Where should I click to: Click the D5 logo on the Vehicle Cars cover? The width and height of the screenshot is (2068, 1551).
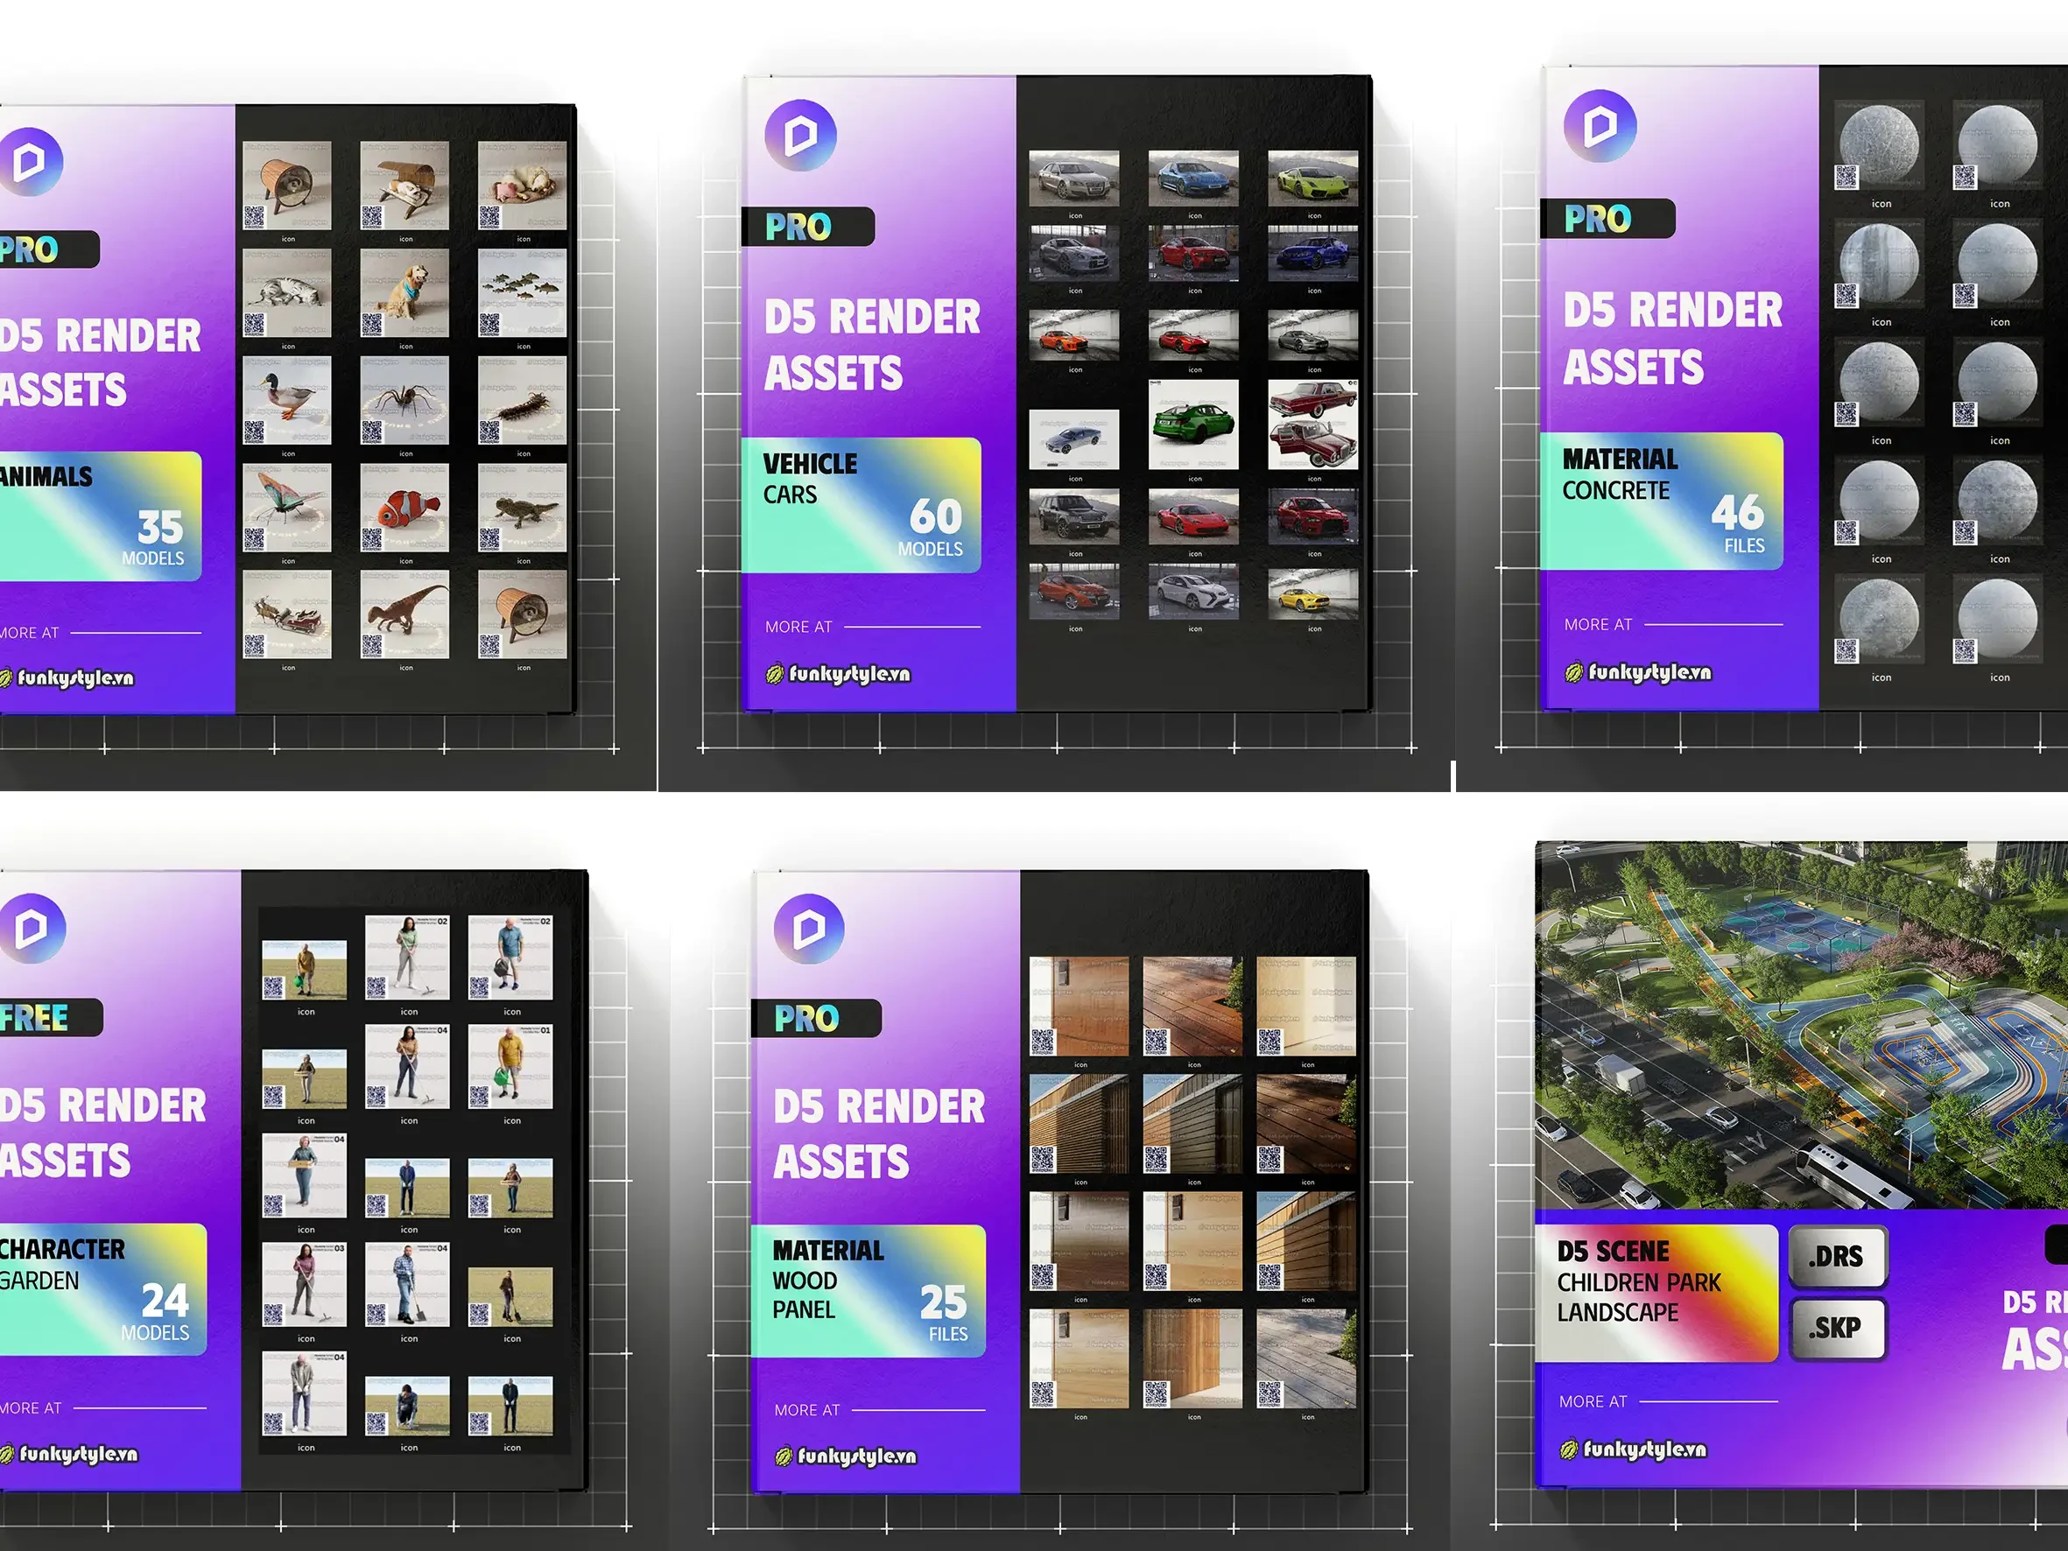[x=800, y=136]
